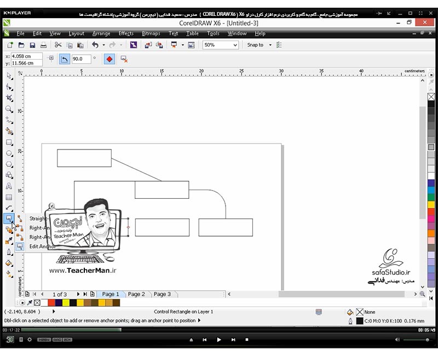
Task: Choose Straight-Line Connector from flyout
Action: tap(33, 219)
